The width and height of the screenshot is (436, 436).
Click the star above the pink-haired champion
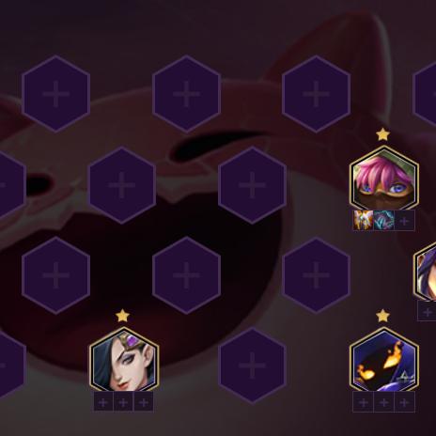tap(382, 134)
